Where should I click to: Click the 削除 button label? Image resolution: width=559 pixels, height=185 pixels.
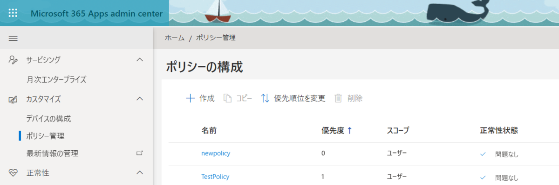point(355,98)
